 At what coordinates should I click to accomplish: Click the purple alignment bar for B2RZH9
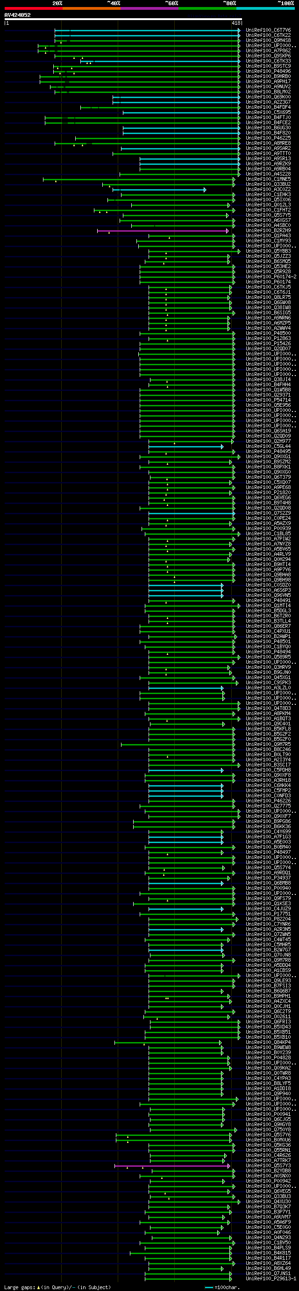[x=163, y=231]
